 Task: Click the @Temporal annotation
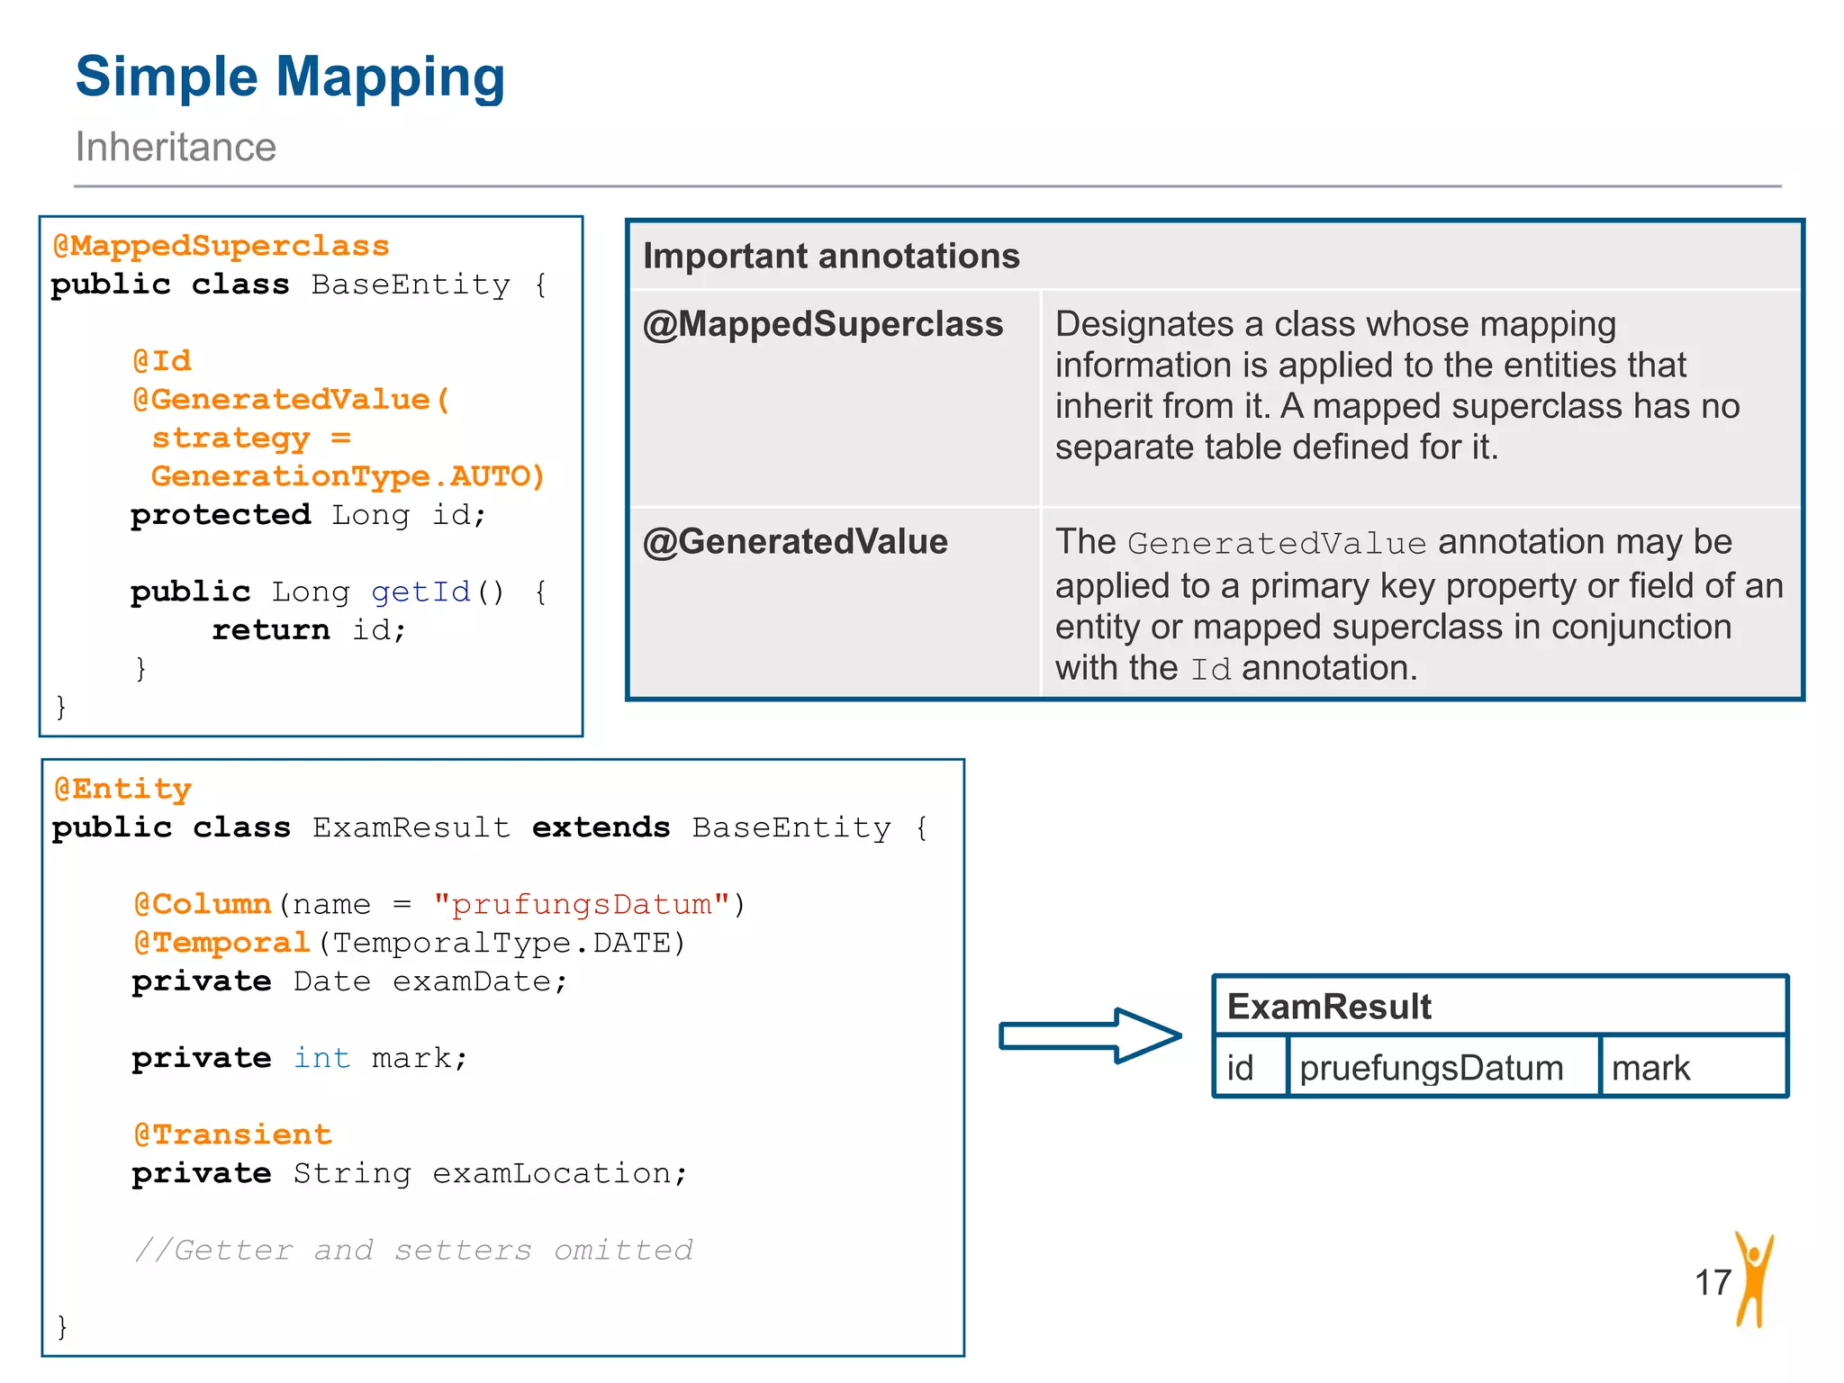point(221,943)
